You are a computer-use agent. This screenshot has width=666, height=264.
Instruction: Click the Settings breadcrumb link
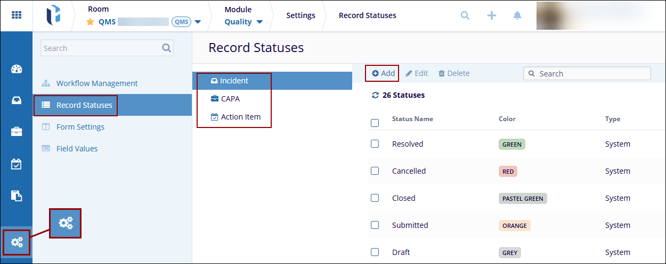coord(300,15)
